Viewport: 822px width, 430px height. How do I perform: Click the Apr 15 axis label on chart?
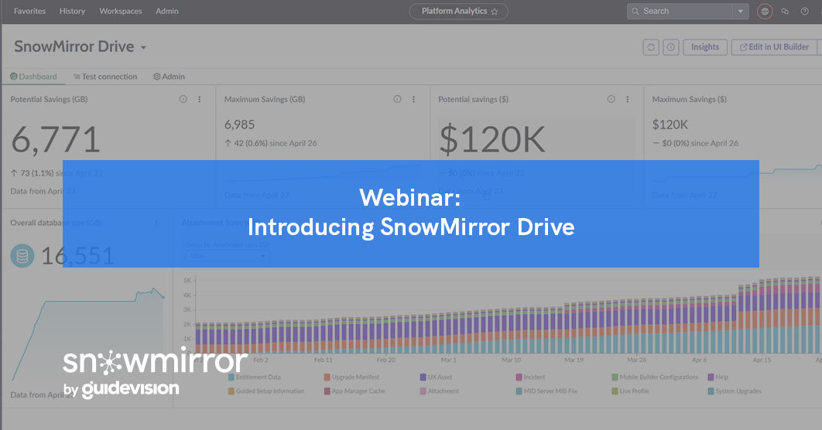pyautogui.click(x=762, y=360)
